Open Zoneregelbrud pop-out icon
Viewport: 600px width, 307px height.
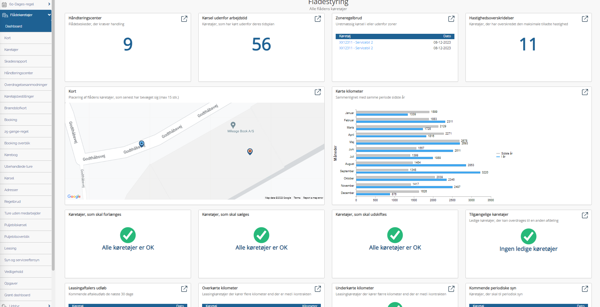[451, 19]
